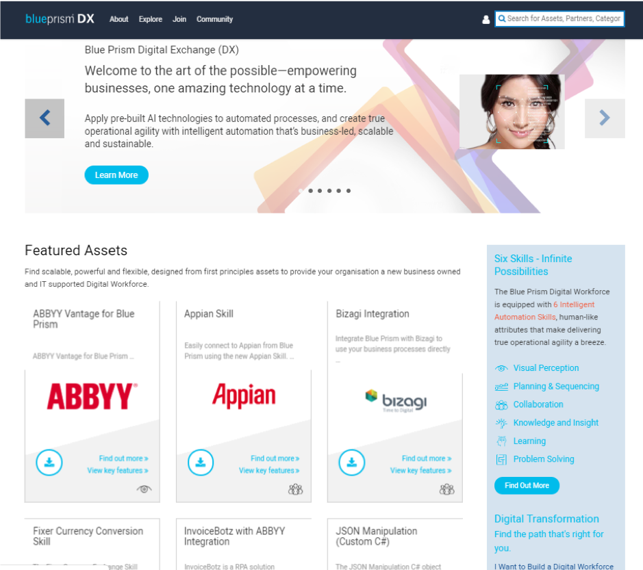Click Find out more on Bizagi card
The height and width of the screenshot is (570, 643).
427,458
